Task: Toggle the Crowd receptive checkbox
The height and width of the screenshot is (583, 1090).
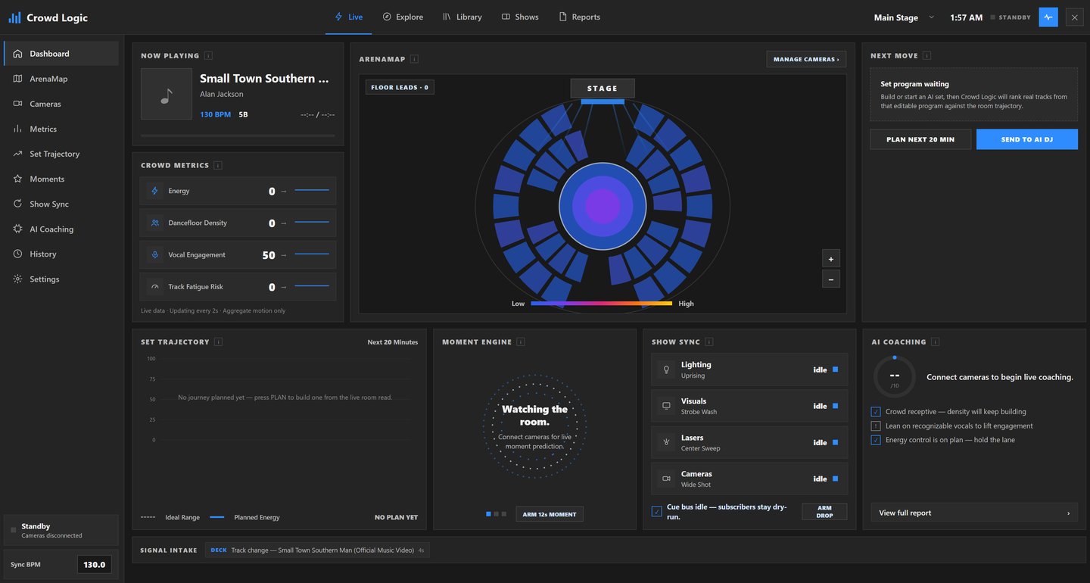Action: 876,412
